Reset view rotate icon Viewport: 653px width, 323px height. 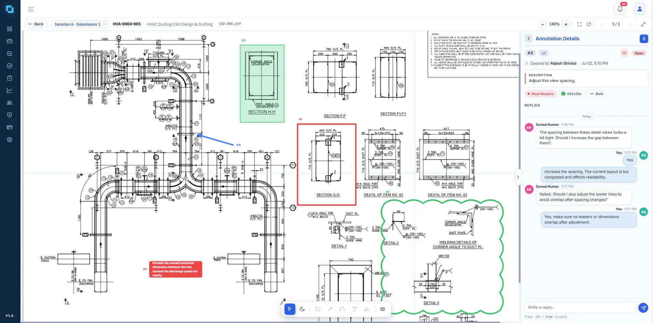(x=589, y=24)
